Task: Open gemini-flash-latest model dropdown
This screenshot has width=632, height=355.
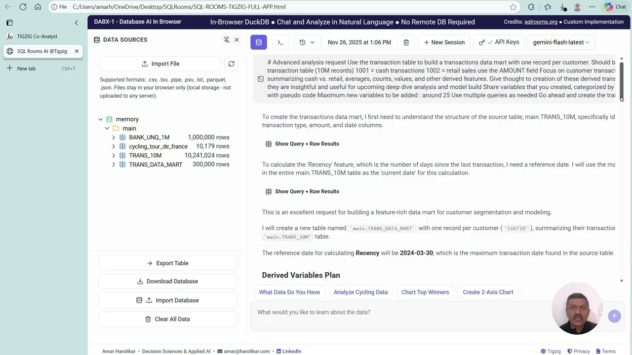Action: [x=561, y=42]
